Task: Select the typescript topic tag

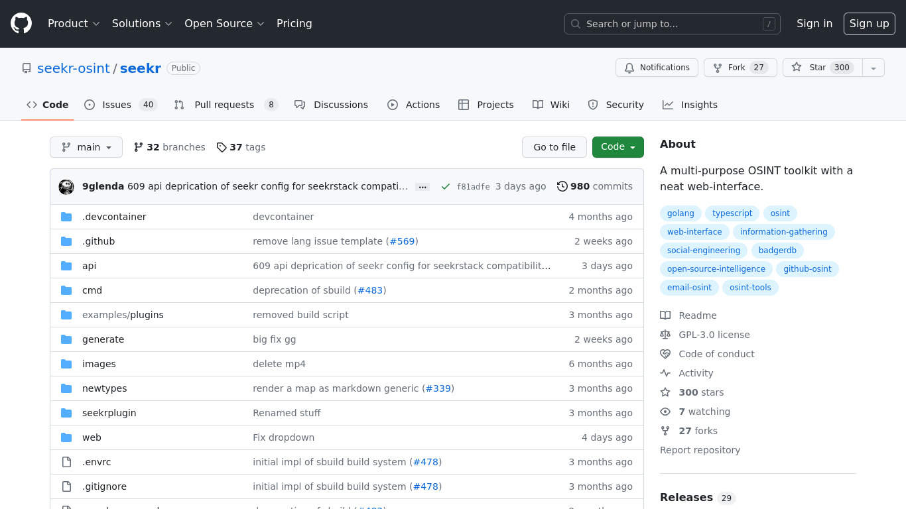Action: 732,213
